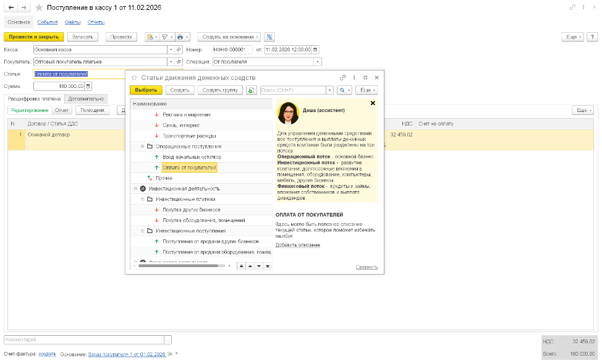Collapse the Операционные поступления folder

coord(142,147)
